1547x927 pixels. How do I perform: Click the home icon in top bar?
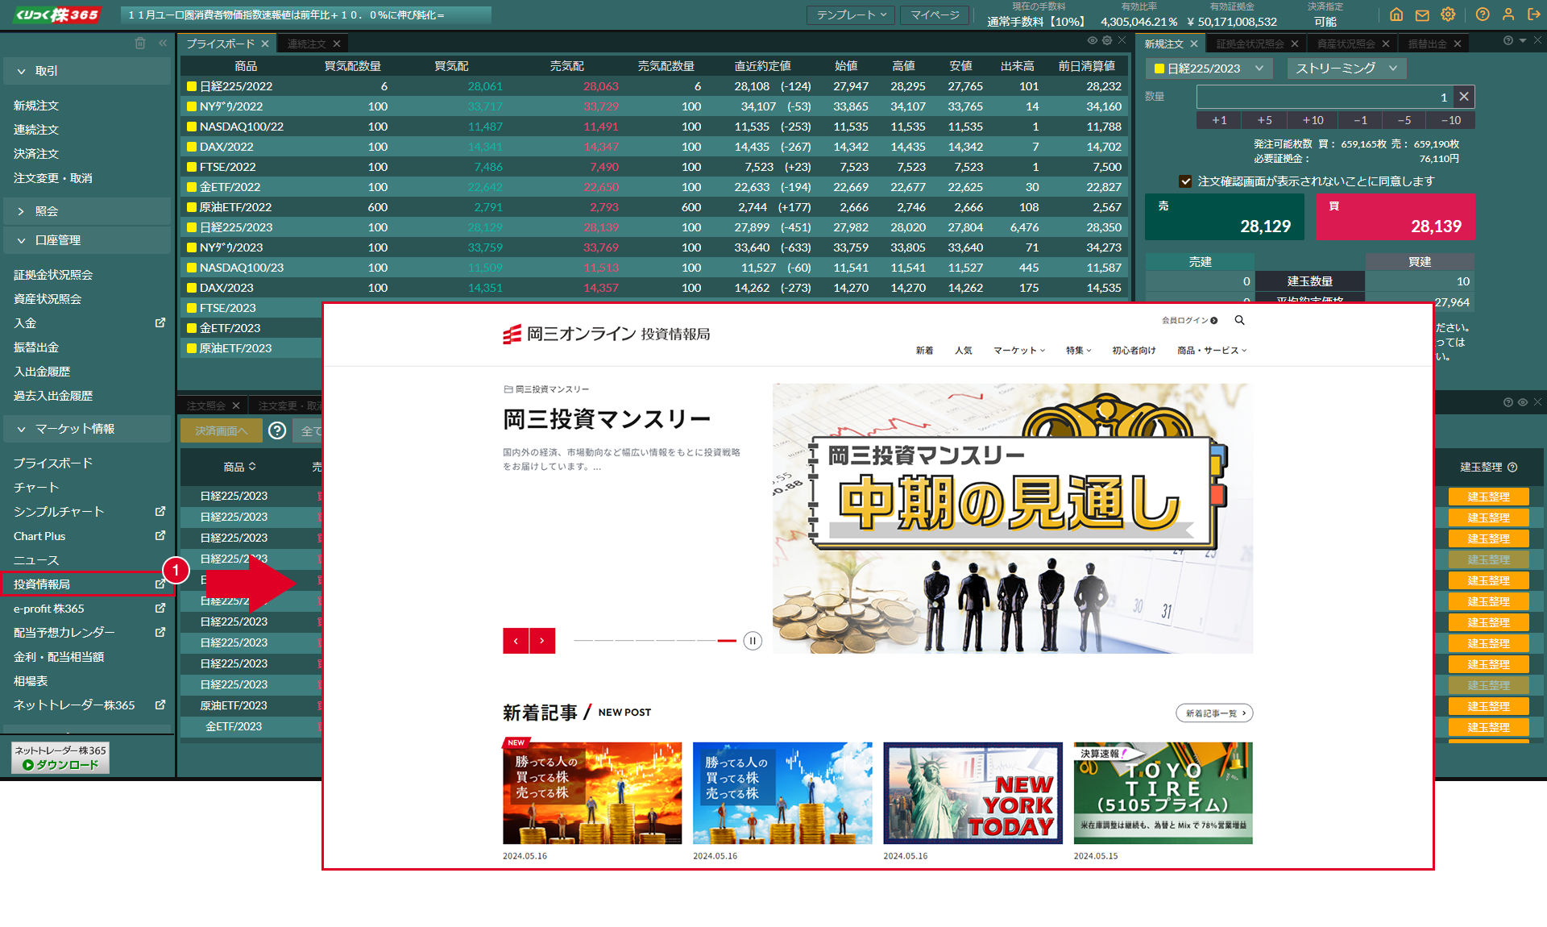1396,15
